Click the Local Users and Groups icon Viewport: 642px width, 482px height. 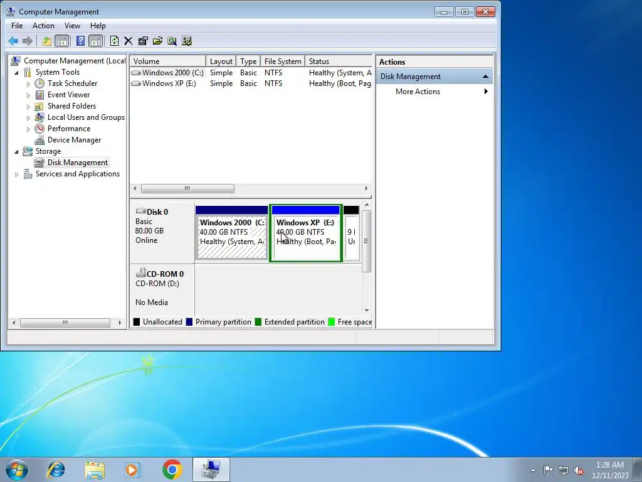tap(39, 117)
